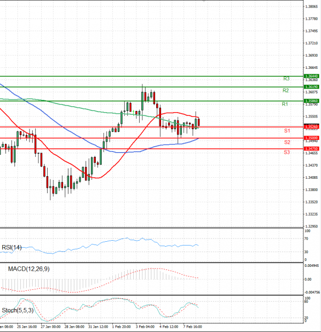This screenshot has height=332, width=321.
Task: Click the 1.37495 price axis value
Action: [311, 31]
